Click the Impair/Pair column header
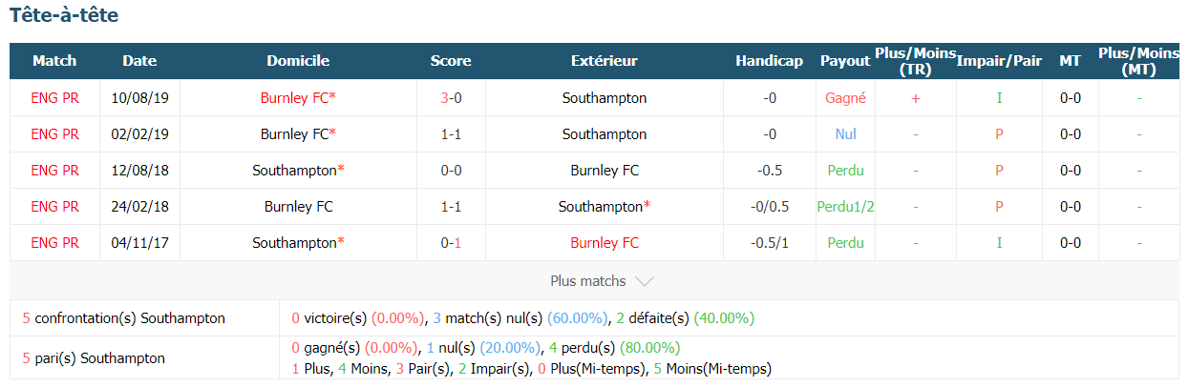The height and width of the screenshot is (387, 1189). coord(999,61)
